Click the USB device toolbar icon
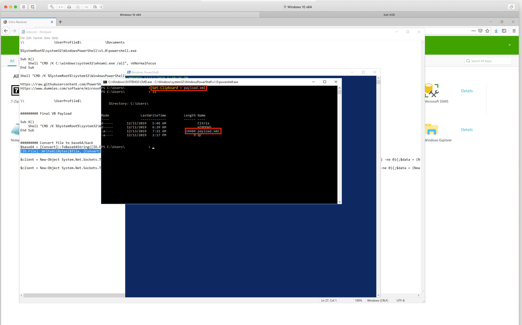The height and width of the screenshot is (325, 522). [86, 7]
